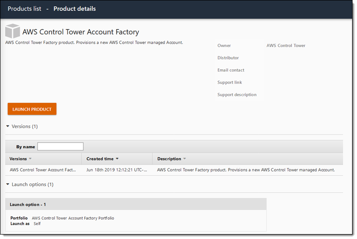This screenshot has width=357, height=239.
Task: Click the AWS Control Tower owner value
Action: tap(286, 46)
